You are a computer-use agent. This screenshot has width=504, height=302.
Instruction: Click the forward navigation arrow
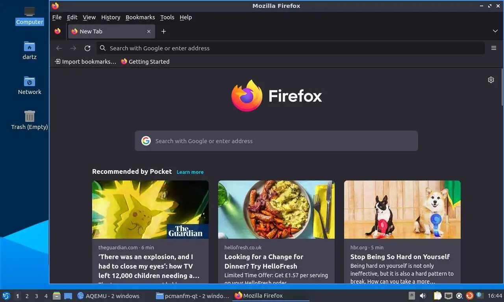pyautogui.click(x=73, y=48)
